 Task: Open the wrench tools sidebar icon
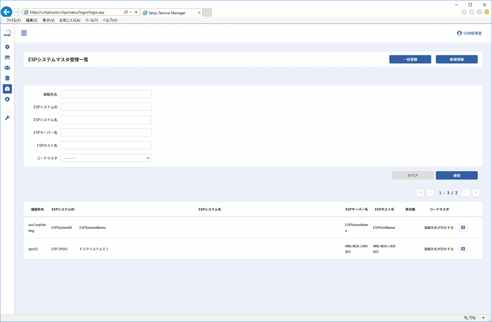[7, 118]
